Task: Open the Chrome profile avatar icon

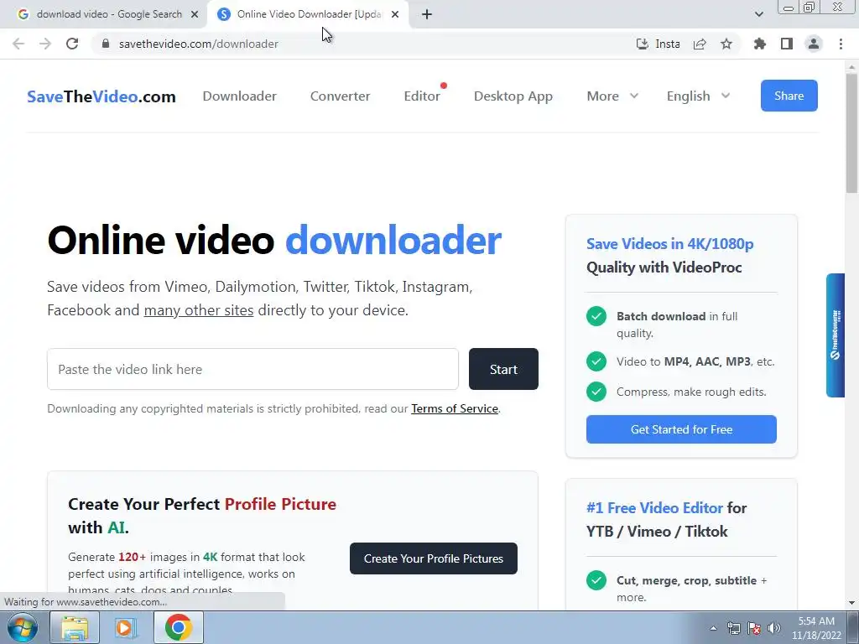Action: tap(814, 44)
